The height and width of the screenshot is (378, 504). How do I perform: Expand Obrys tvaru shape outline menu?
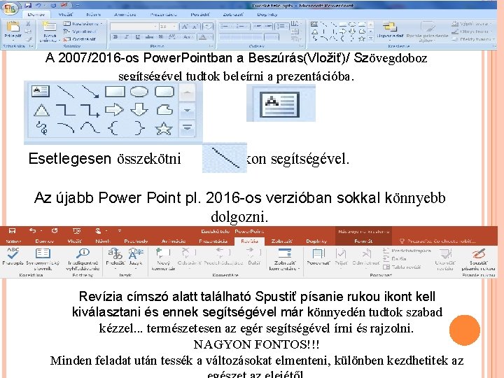(x=472, y=31)
